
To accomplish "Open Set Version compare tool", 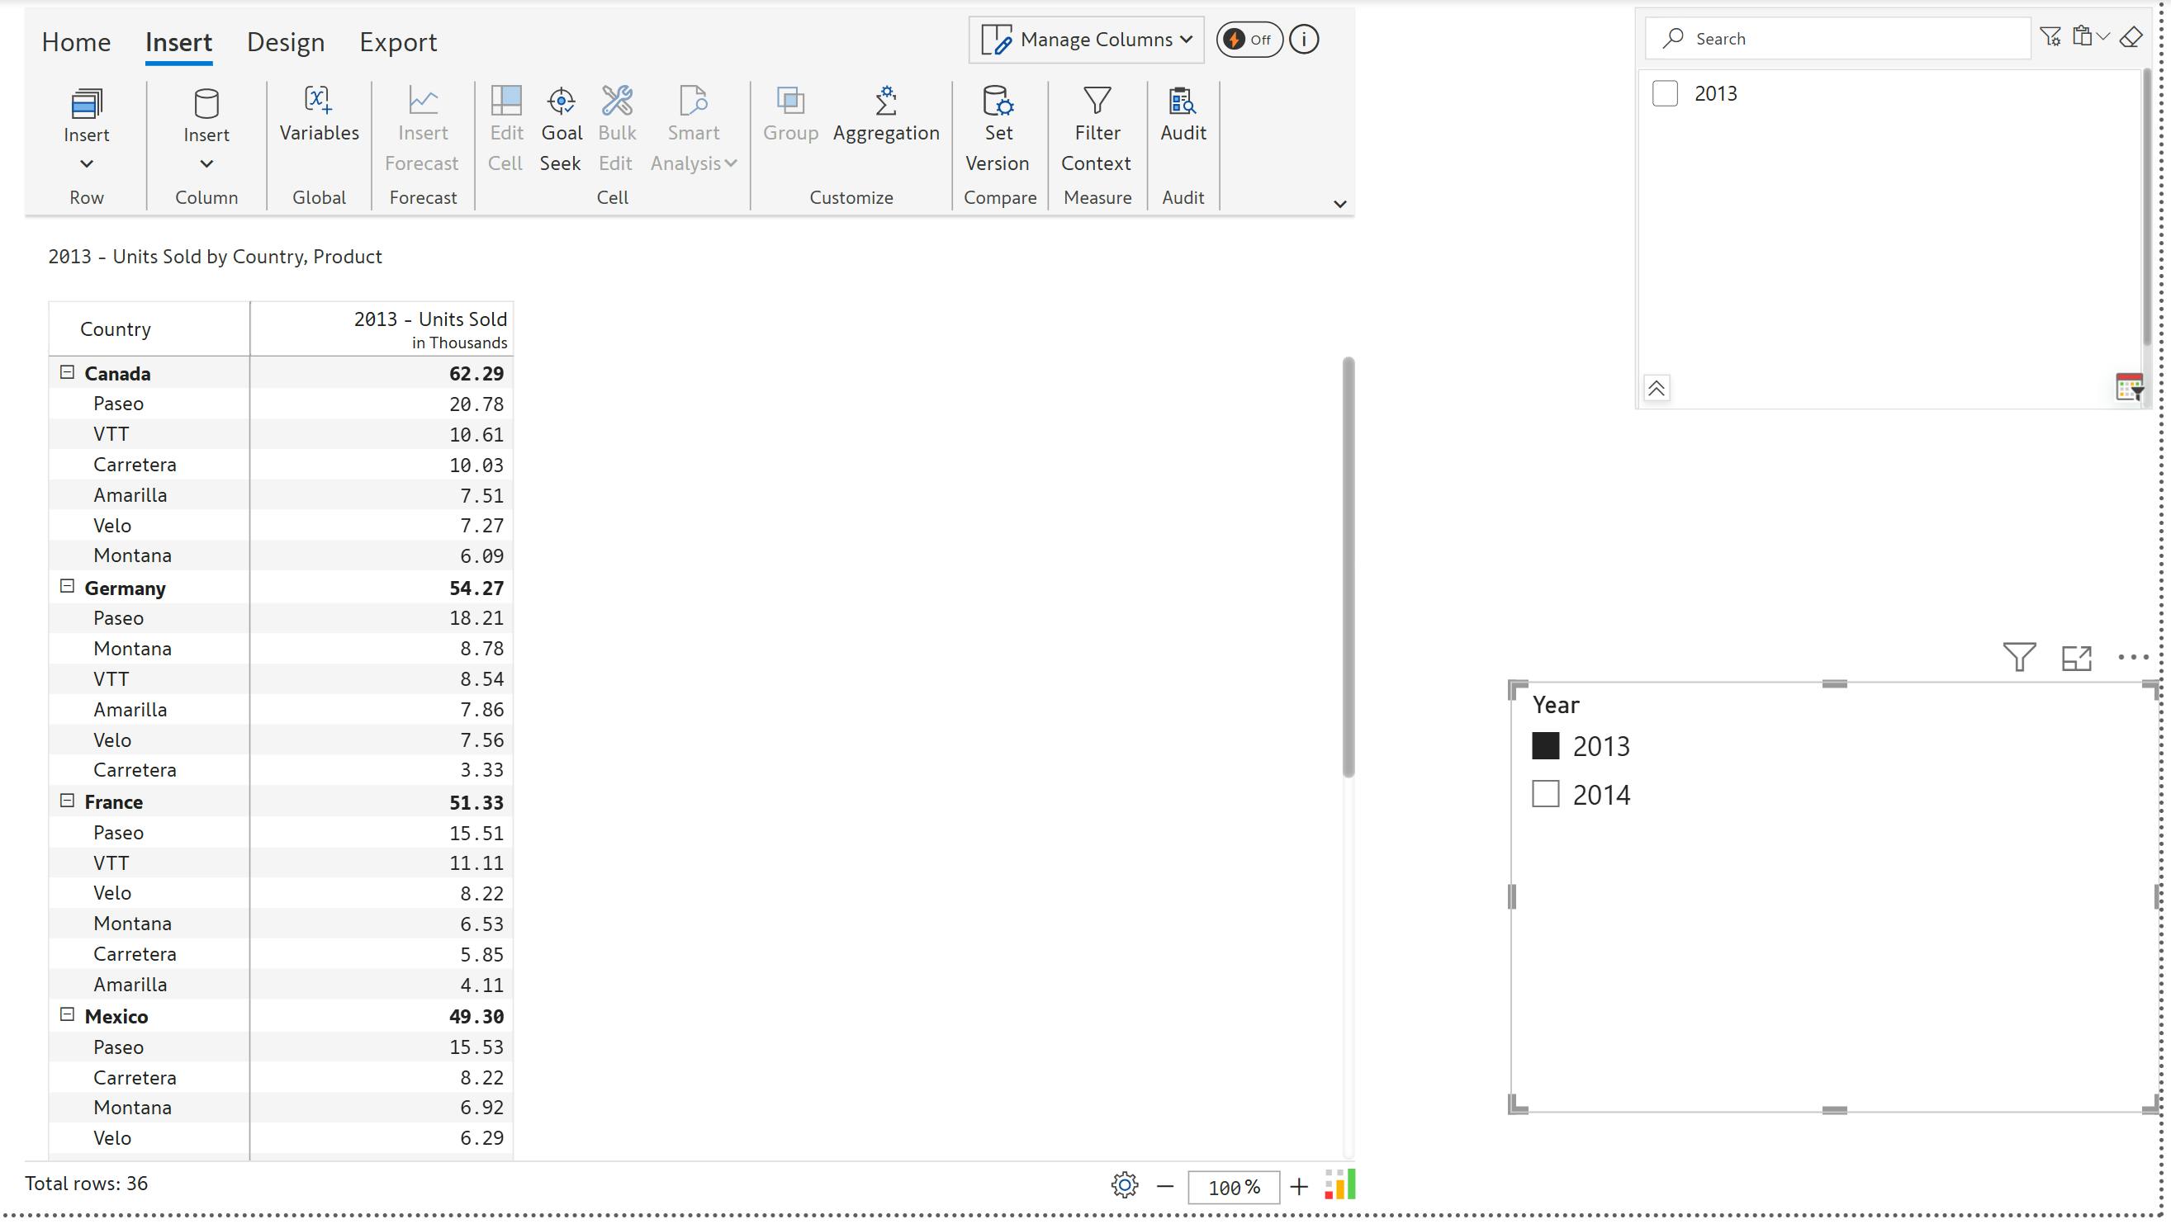I will coord(998,102).
